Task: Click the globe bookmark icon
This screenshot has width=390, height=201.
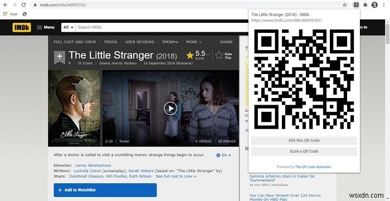Action: (x=25, y=14)
